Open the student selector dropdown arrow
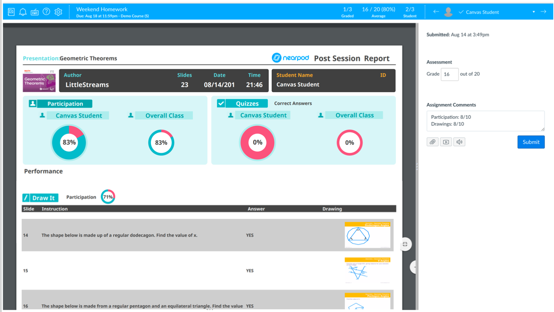This screenshot has width=554, height=312. coord(533,12)
